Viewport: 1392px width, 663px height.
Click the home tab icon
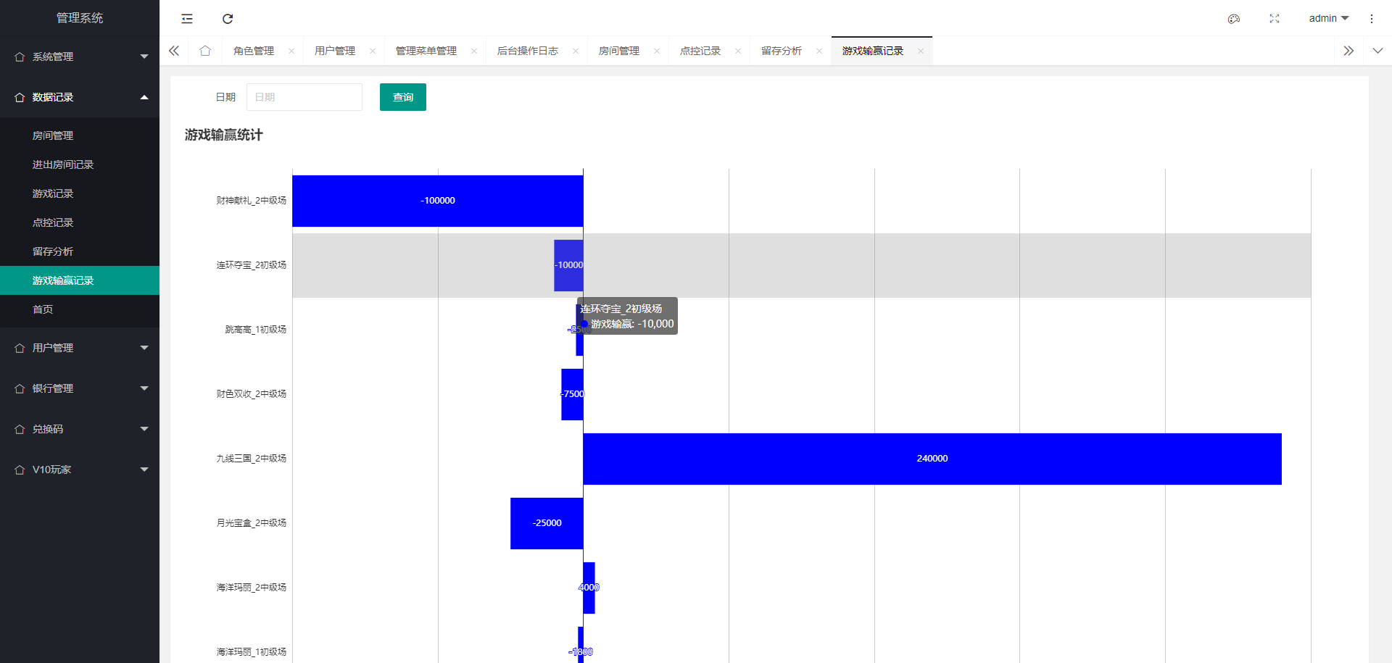(204, 51)
